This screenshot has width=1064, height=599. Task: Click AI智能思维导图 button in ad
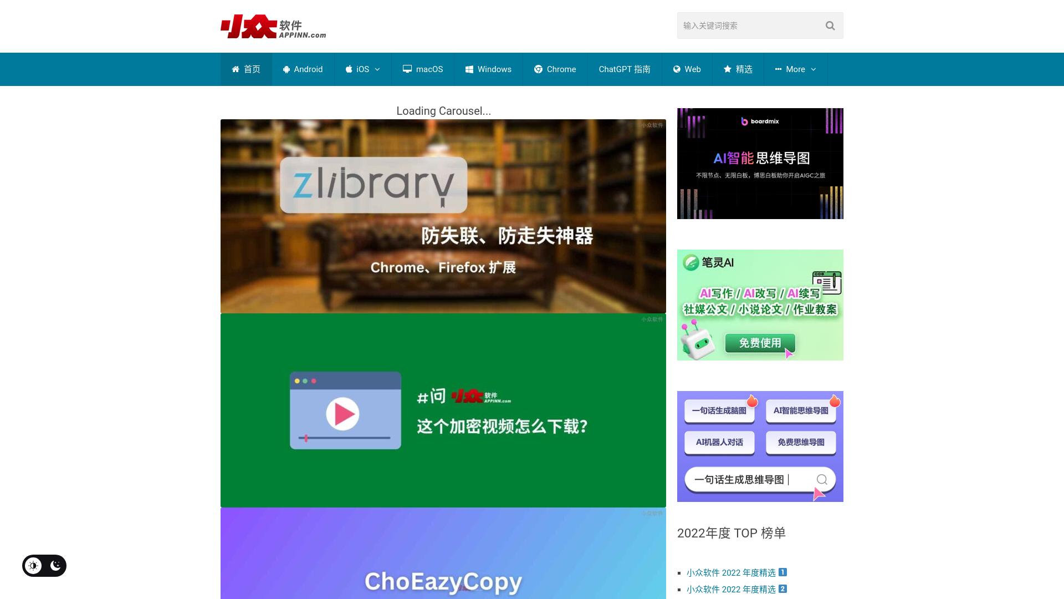tap(801, 411)
